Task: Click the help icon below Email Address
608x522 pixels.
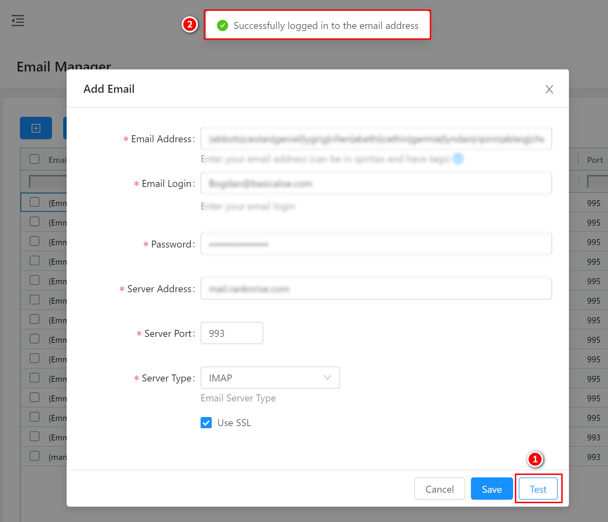Action: tap(458, 159)
